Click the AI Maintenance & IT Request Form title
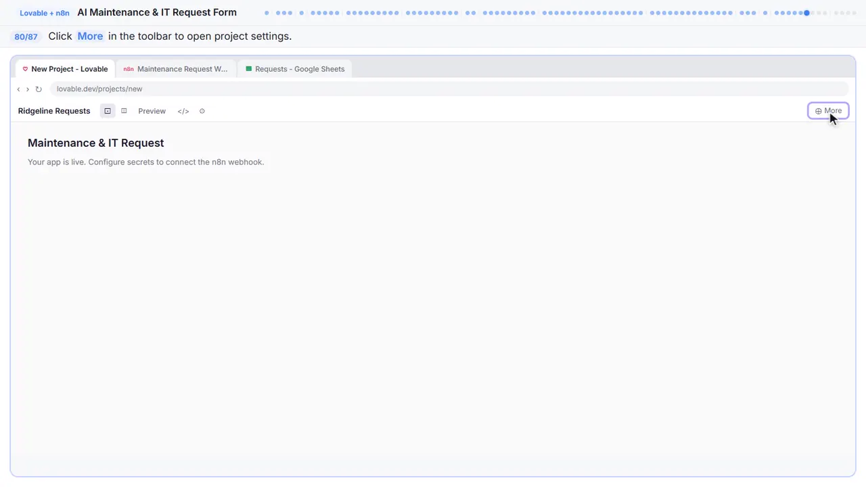 click(157, 12)
